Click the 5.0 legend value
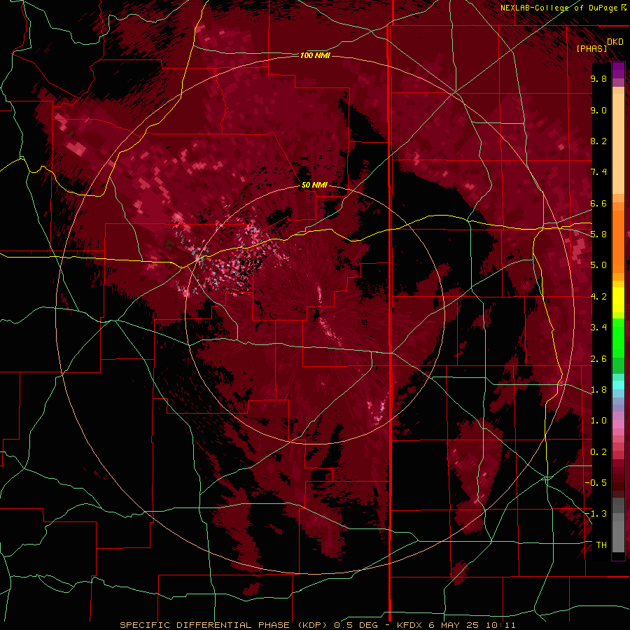The height and width of the screenshot is (630, 630). [598, 265]
